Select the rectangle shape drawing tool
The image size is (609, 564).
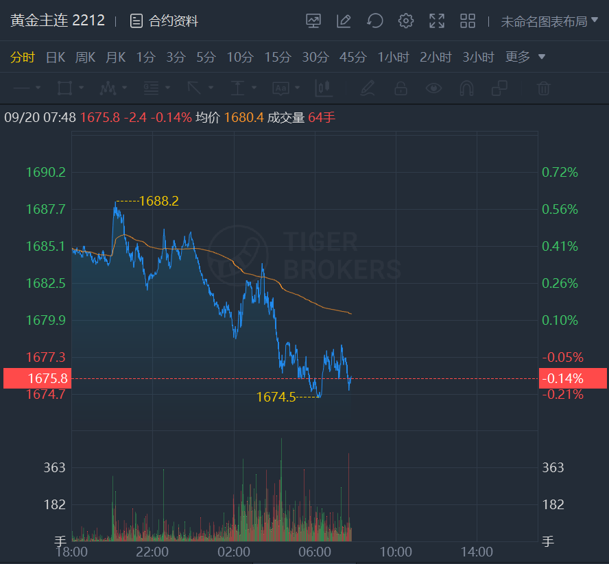(65, 88)
